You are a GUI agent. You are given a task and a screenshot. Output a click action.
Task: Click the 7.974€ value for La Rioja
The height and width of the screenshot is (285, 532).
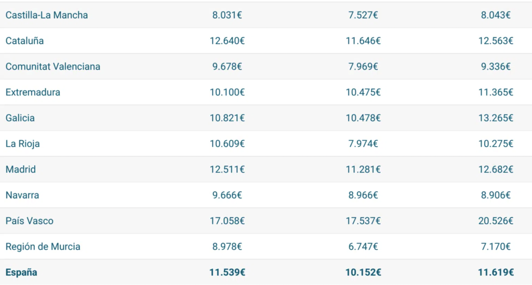(x=363, y=144)
